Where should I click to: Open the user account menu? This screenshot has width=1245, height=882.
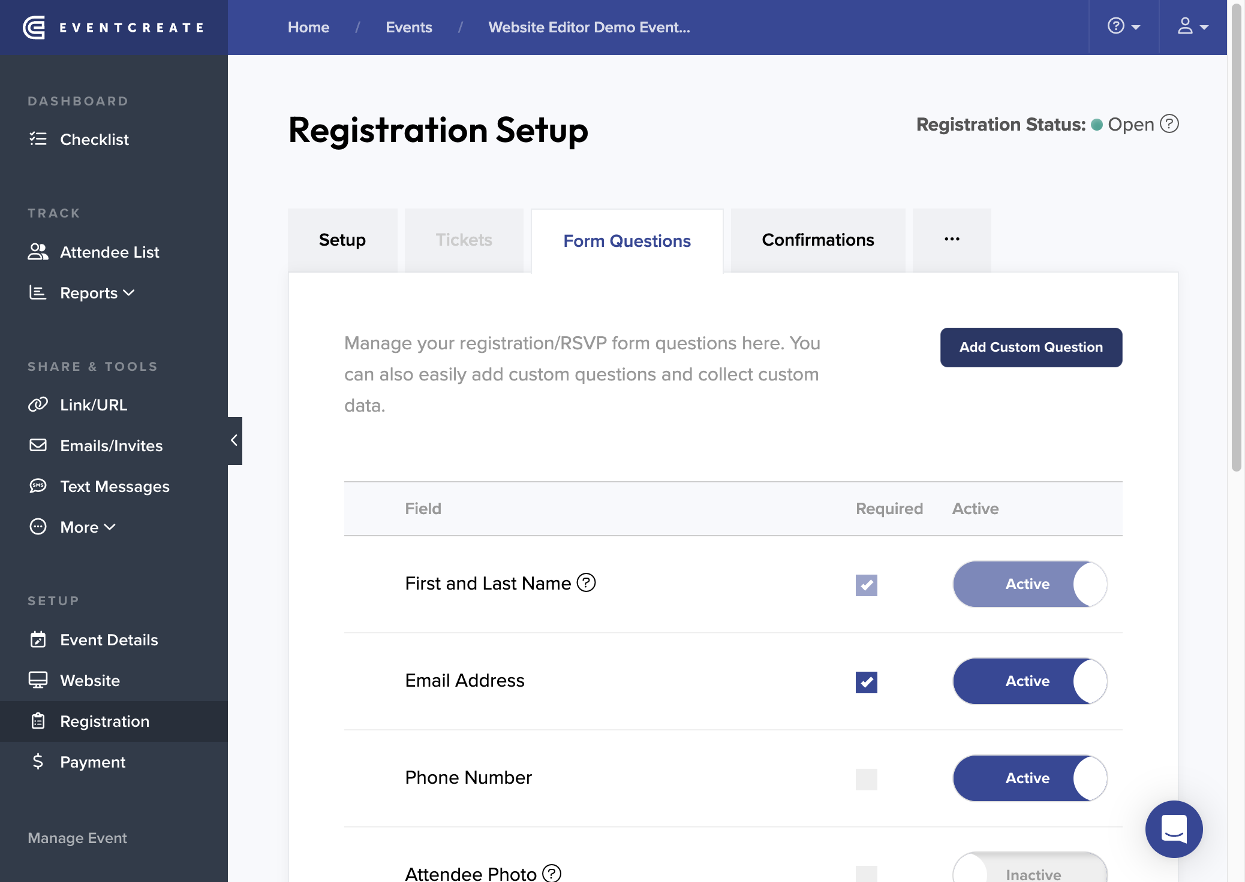click(x=1192, y=27)
